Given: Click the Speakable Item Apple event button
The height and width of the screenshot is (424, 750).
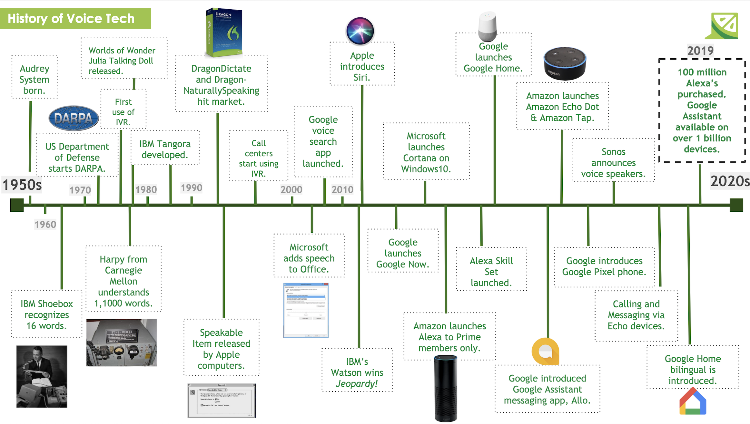Looking at the screenshot, I should point(222,345).
